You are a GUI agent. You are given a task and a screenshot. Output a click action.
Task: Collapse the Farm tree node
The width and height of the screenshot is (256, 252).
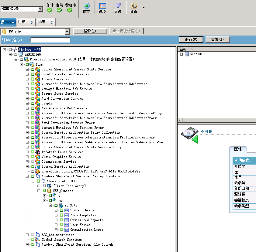[x=22, y=65]
